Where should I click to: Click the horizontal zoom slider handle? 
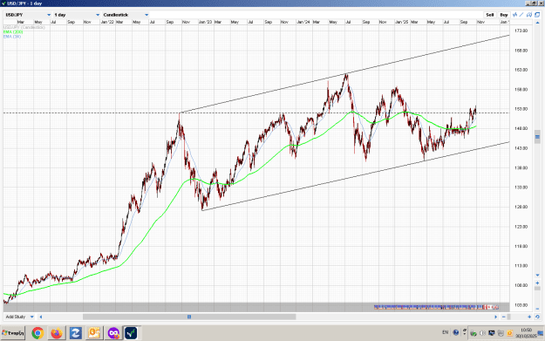pyautogui.click(x=509, y=317)
